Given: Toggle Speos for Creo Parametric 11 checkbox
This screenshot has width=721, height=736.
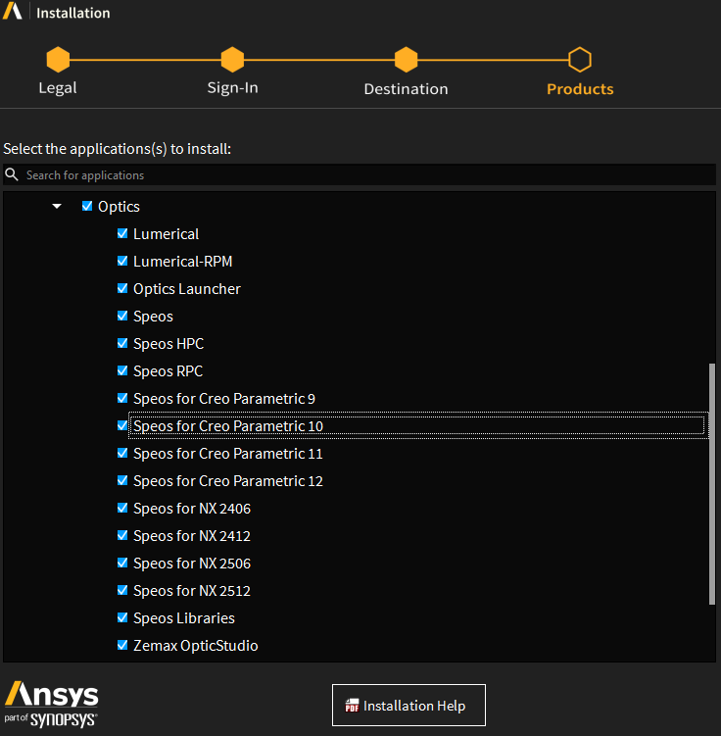Looking at the screenshot, I should pos(122,453).
